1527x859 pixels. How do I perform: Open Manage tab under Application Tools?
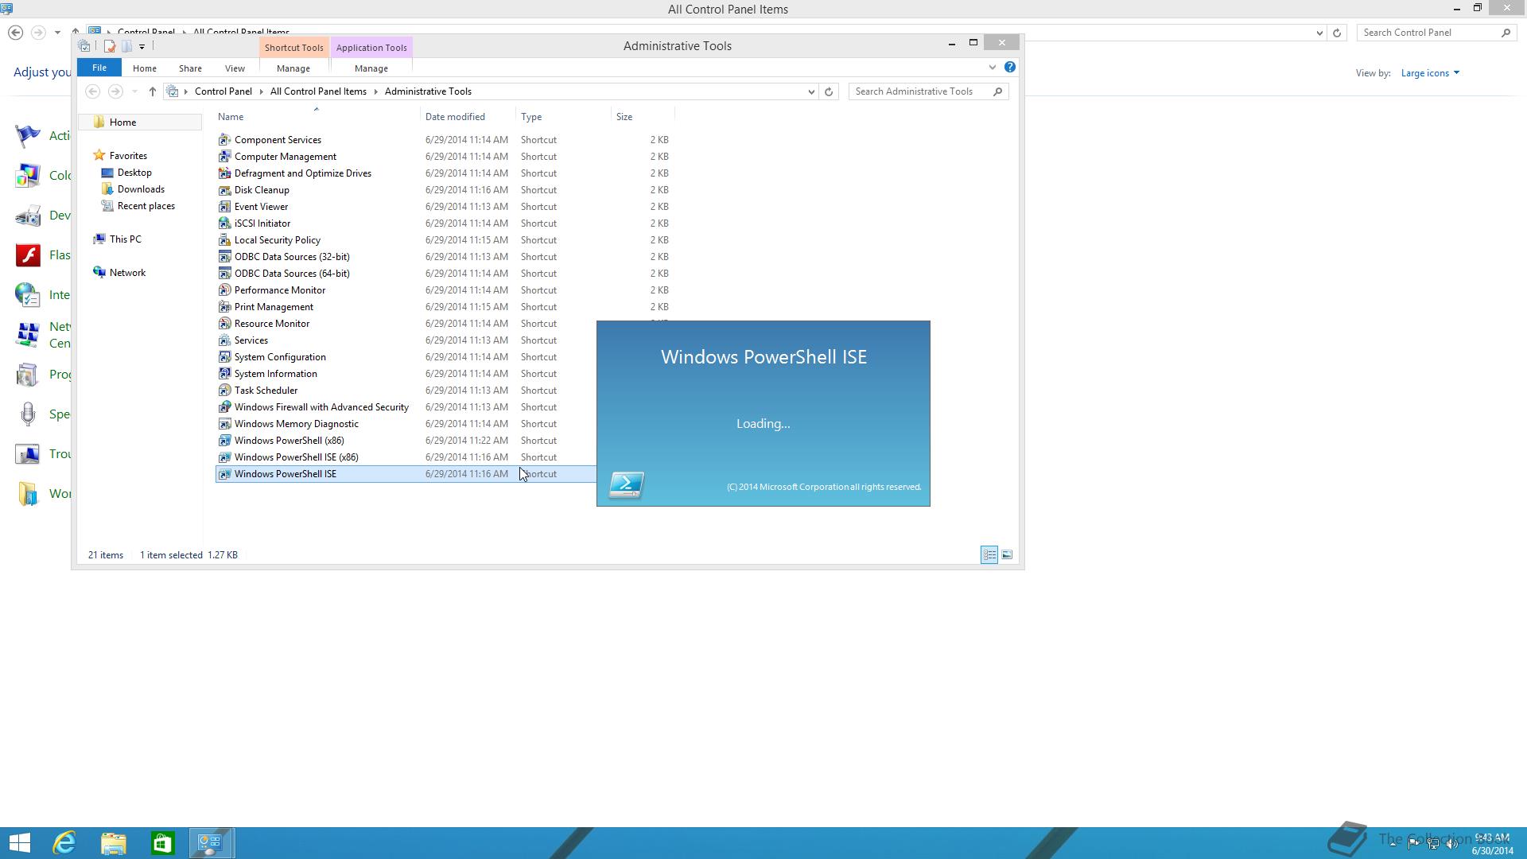(x=371, y=68)
